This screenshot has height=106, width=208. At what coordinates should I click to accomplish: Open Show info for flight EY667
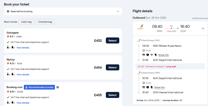pyautogui.click(x=159, y=87)
